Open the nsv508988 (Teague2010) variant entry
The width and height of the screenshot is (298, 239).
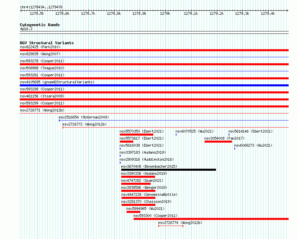tap(42, 68)
